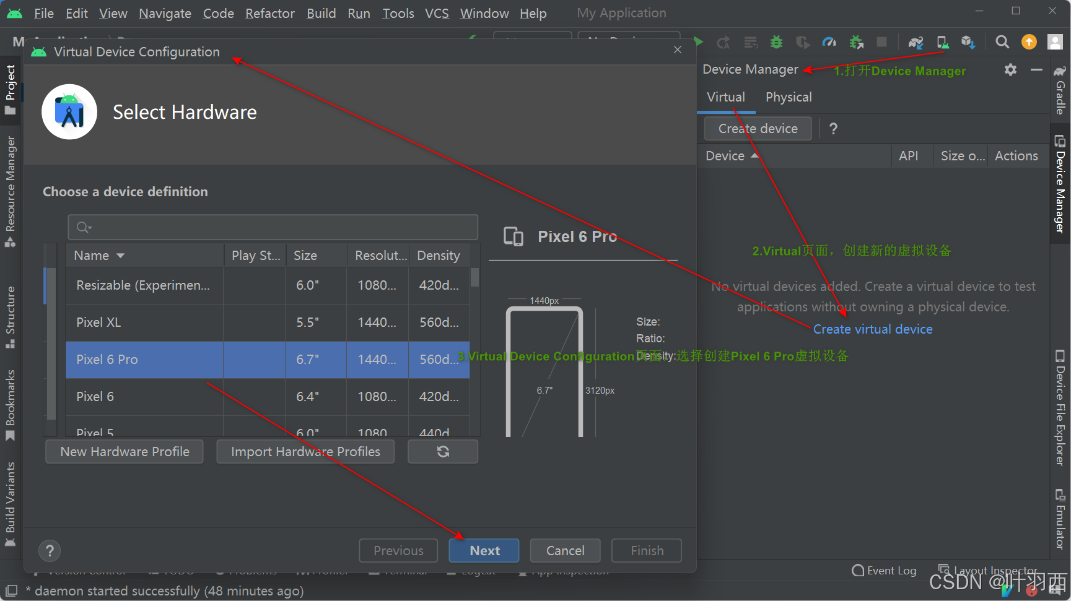Open Device Manager panel gear settings
Screen dimensions: 1071x601
click(1010, 69)
